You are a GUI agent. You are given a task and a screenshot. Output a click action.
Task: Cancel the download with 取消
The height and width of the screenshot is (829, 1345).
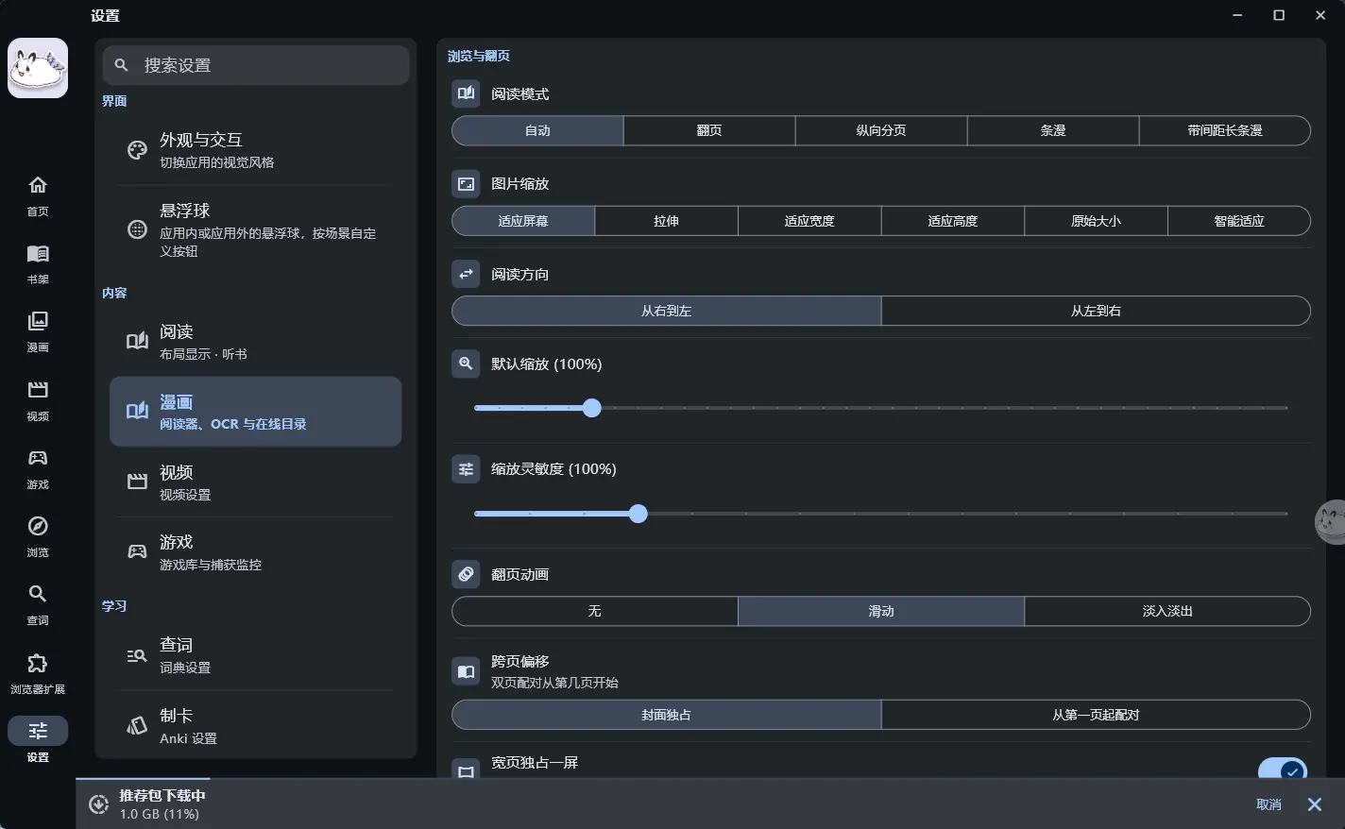click(1268, 804)
